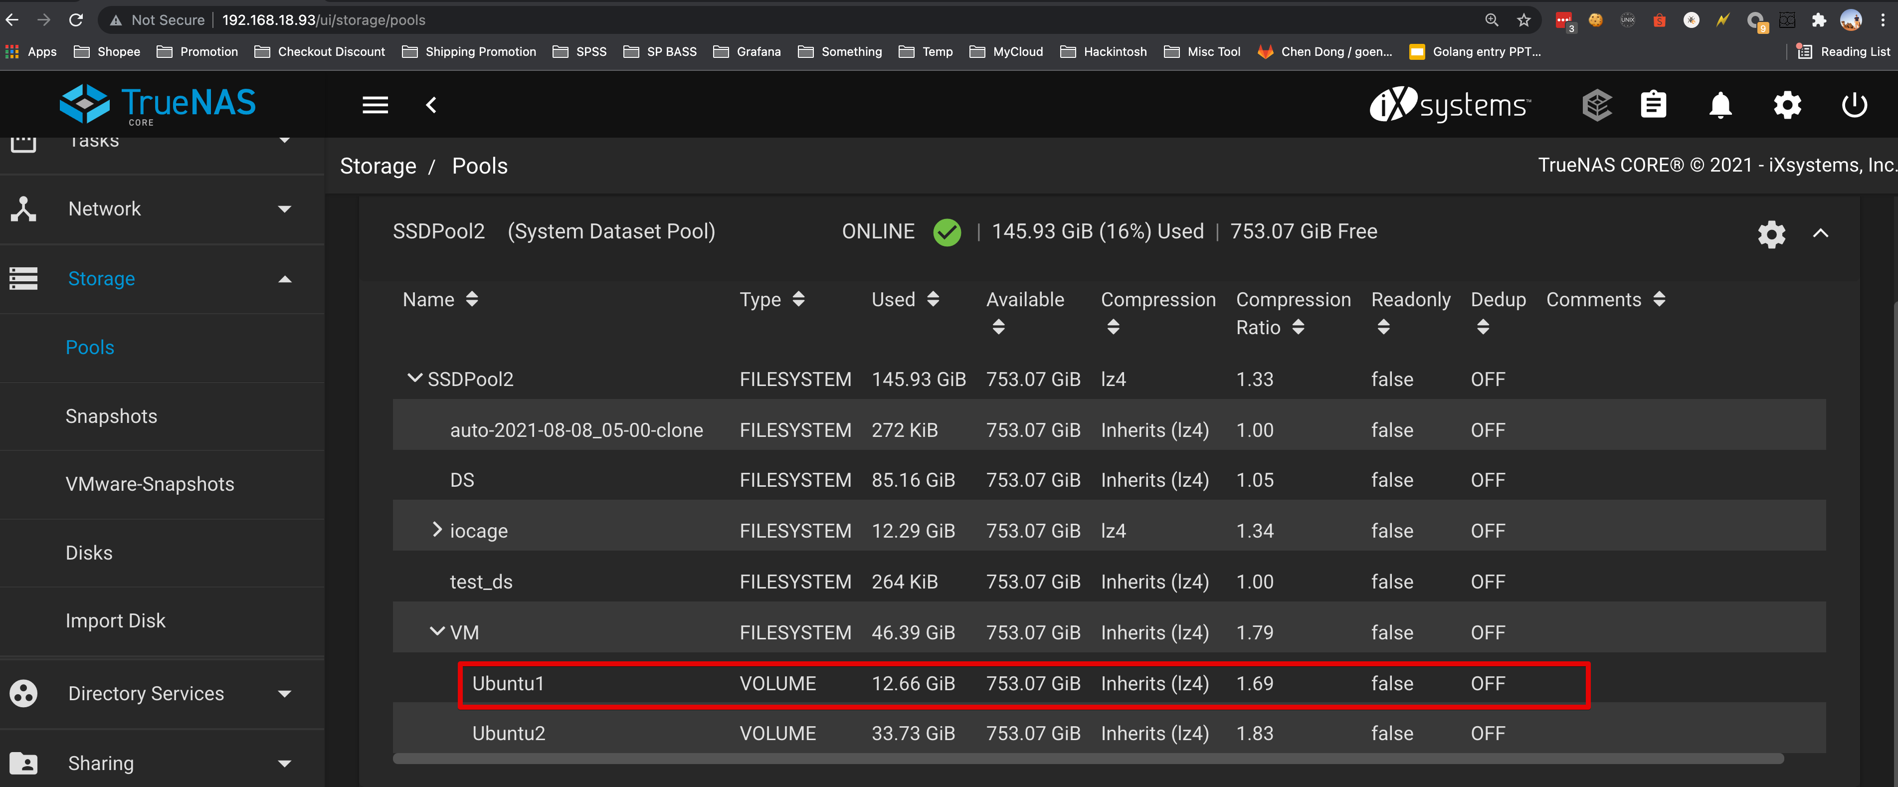The height and width of the screenshot is (787, 1898).
Task: Collapse the SSDPool2 panel with the top chevron
Action: click(1821, 233)
